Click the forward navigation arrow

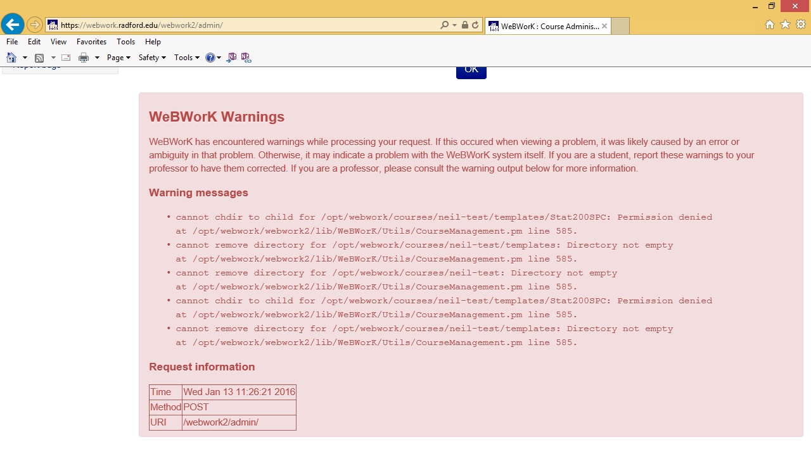pyautogui.click(x=35, y=25)
